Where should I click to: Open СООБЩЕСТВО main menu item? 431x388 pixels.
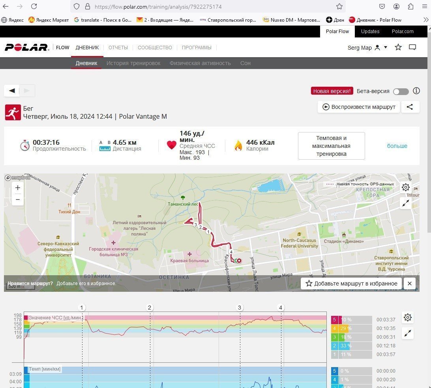point(155,47)
